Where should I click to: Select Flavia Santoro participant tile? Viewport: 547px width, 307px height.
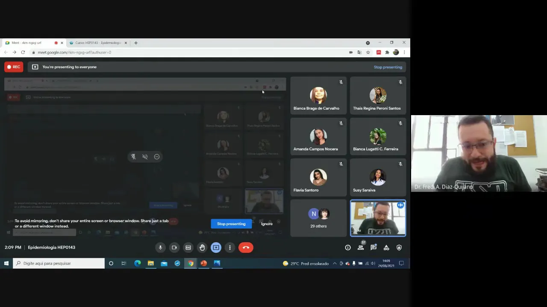318,177
